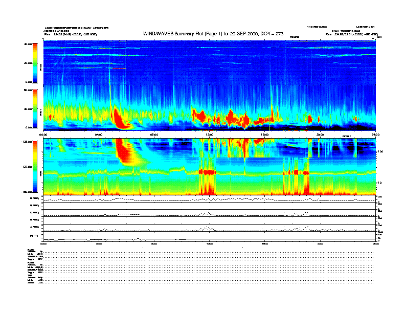Click the 100 frequency label right of TNR panel
The image size is (405, 313).
pyautogui.click(x=380, y=151)
